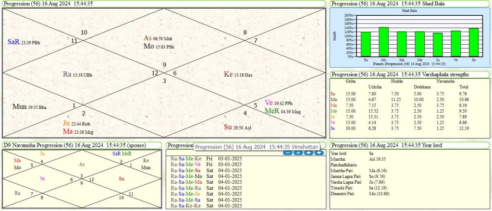Click the up arrow button in Vimshottari panel

(x=308, y=152)
